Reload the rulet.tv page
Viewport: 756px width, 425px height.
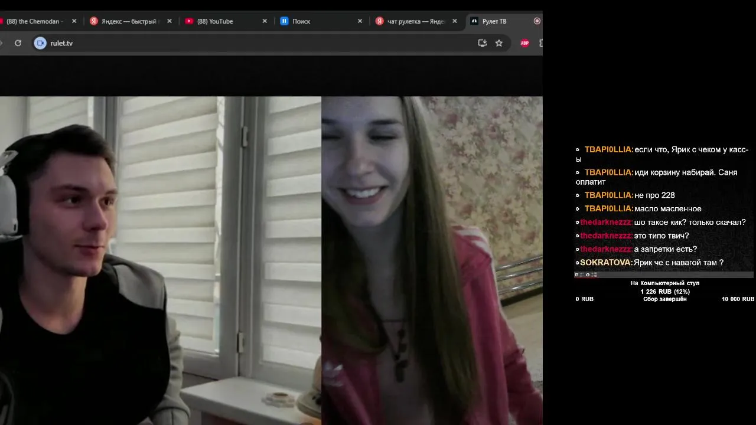(18, 43)
